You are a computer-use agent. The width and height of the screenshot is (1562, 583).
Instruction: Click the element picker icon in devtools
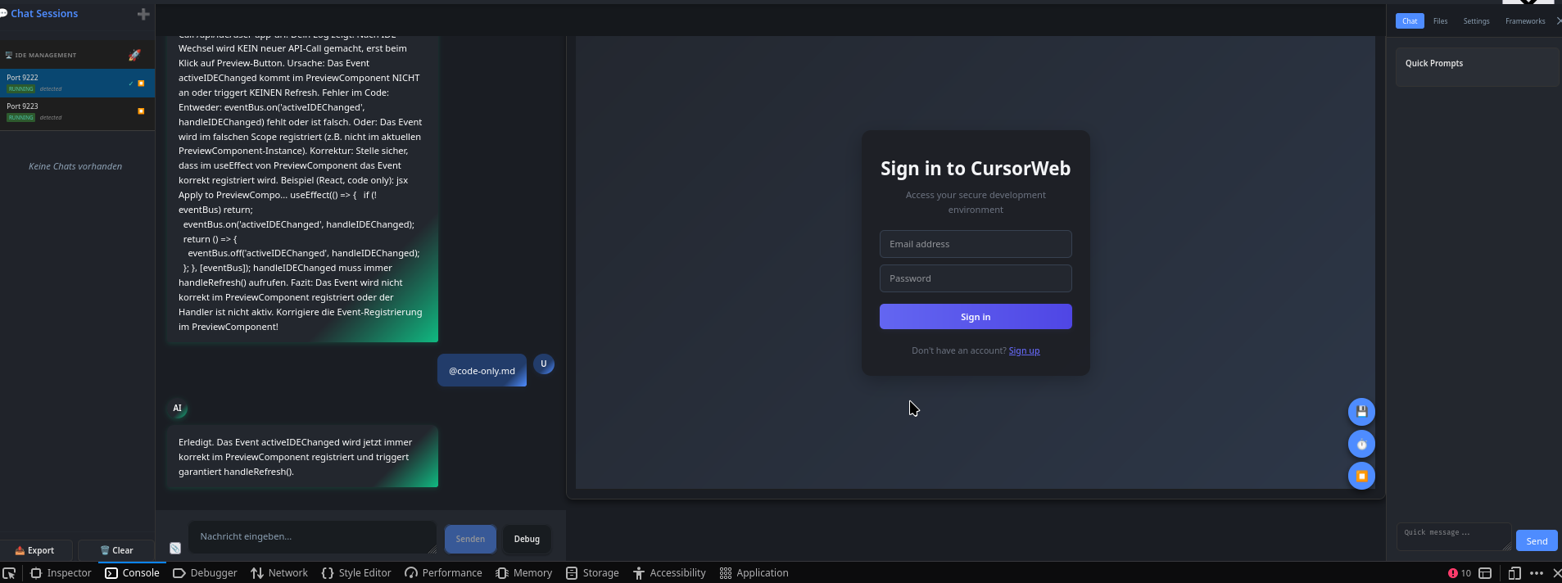point(9,573)
